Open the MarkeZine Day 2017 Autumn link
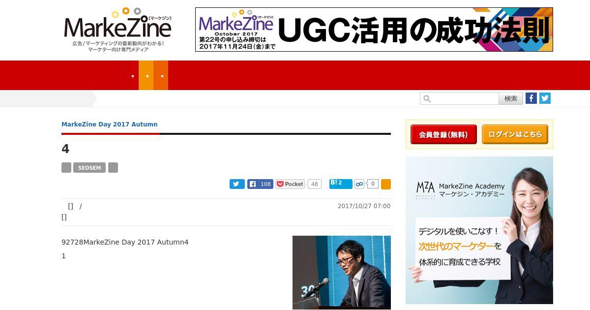Viewport: 590px width, 310px height. click(109, 124)
